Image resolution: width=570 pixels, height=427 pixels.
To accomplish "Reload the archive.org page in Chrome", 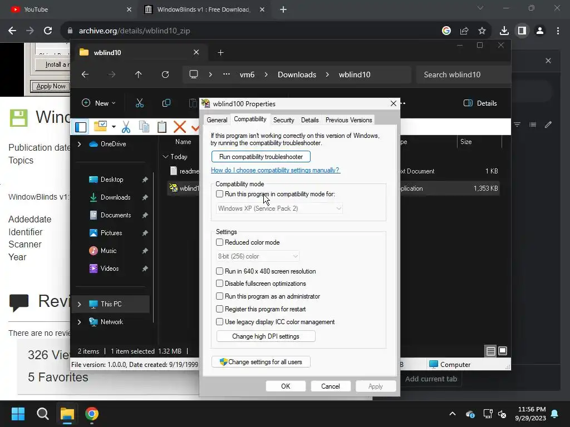I will [48, 31].
